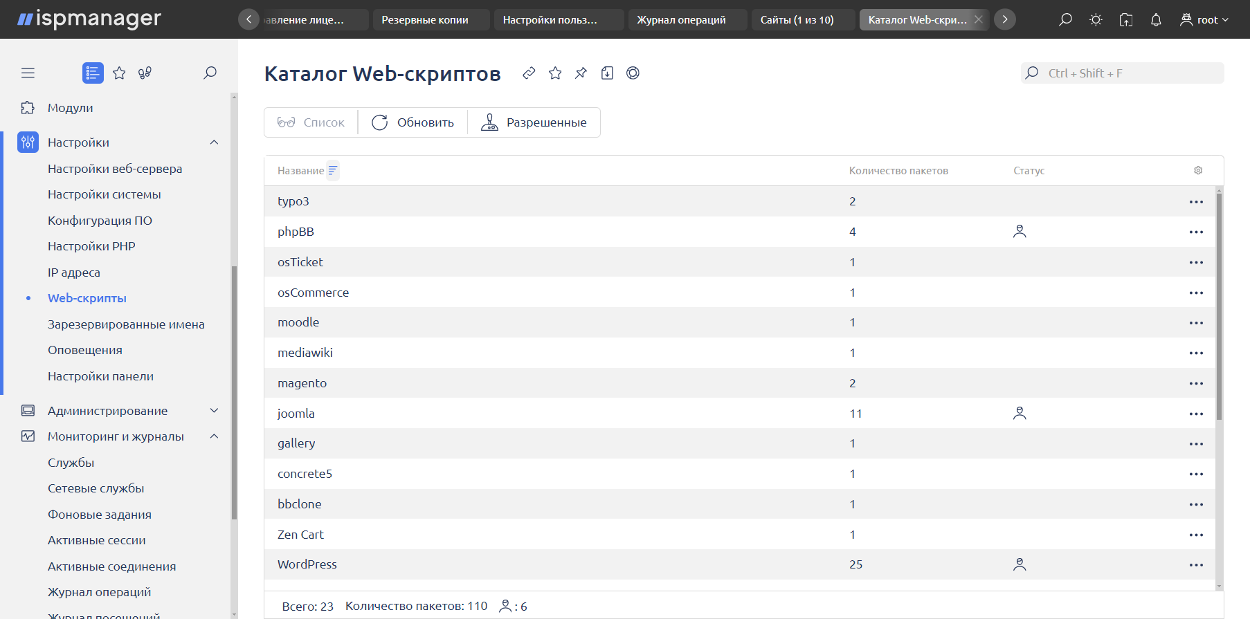Collapse sidebar with hamburger icon
This screenshot has width=1250, height=619.
coord(28,73)
